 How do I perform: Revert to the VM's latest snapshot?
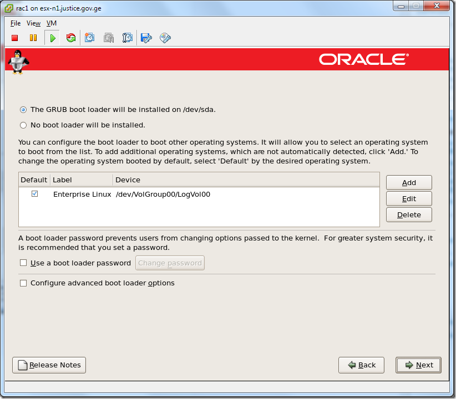109,38
